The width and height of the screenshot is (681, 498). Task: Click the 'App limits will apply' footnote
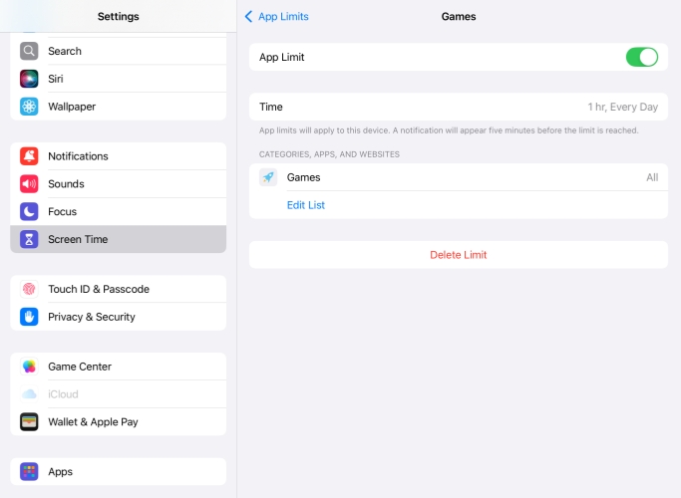point(449,130)
